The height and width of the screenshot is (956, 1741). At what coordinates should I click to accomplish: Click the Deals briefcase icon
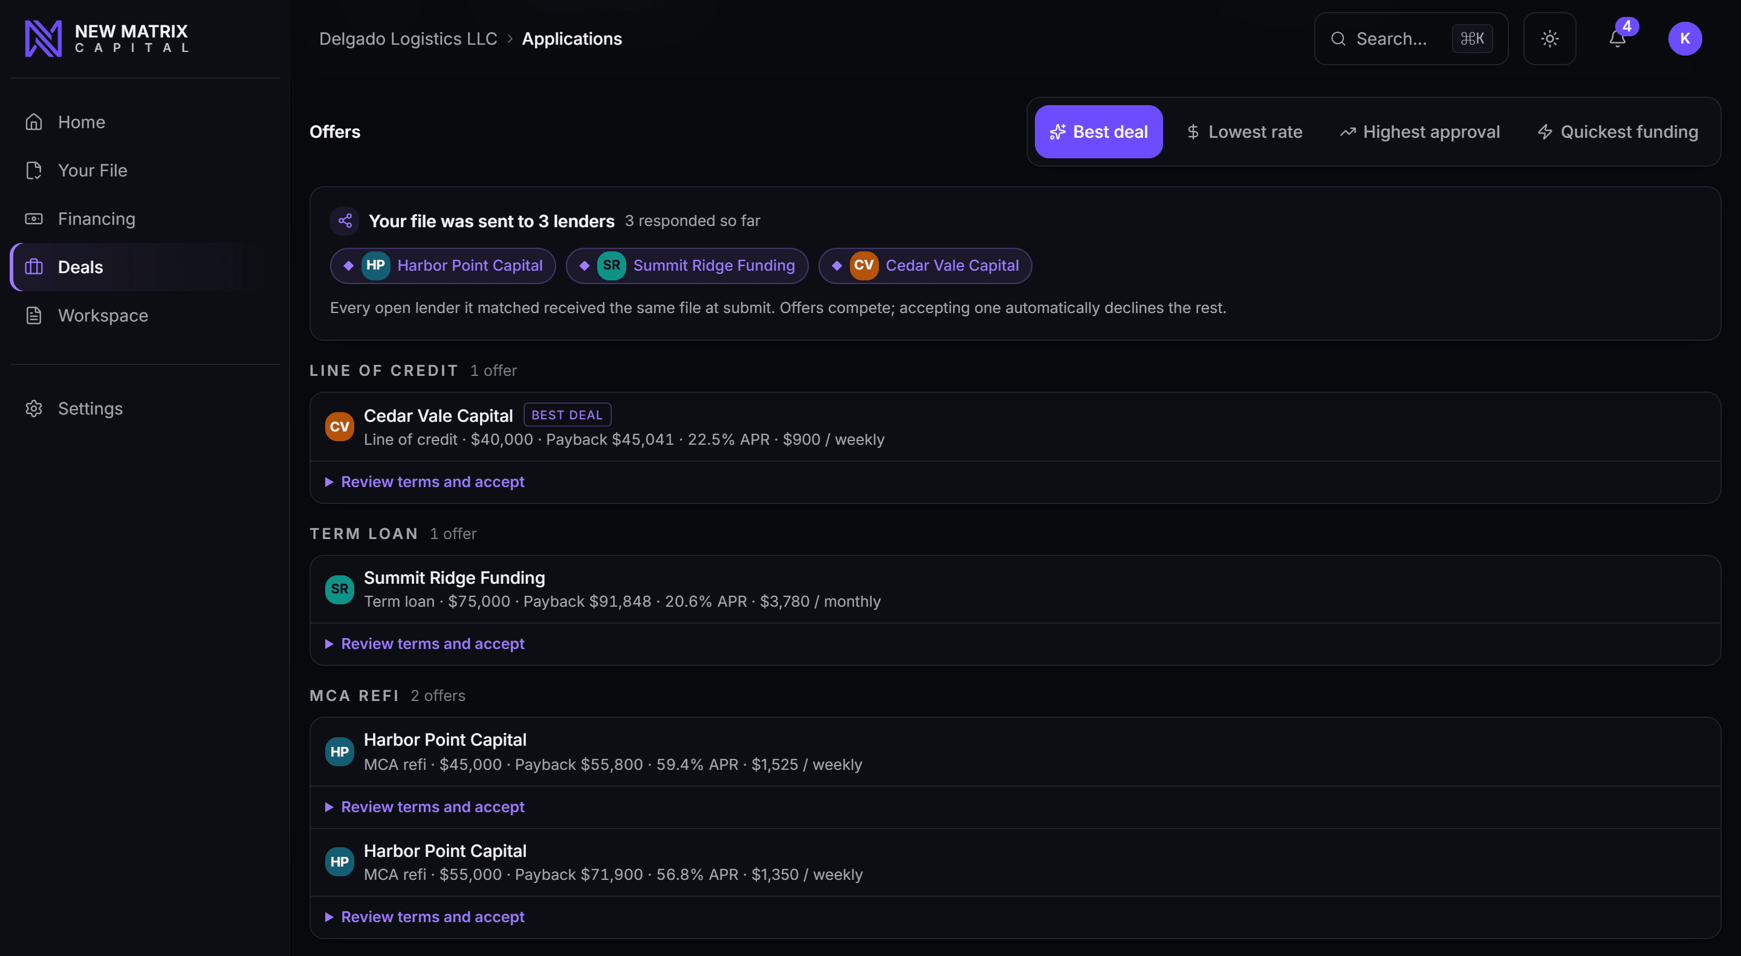(x=34, y=267)
